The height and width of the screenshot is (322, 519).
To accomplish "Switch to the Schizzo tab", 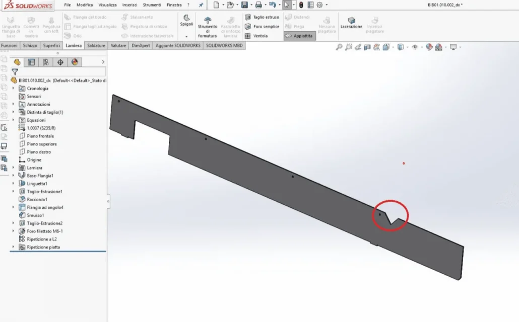I will pyautogui.click(x=30, y=46).
